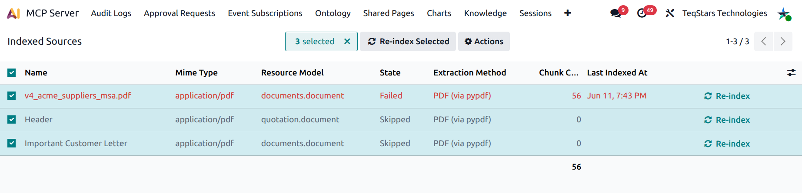Uncheck the v4_acme_suppliers_msa.pdf row checkbox
Viewport: 802px width, 193px height.
click(x=12, y=95)
